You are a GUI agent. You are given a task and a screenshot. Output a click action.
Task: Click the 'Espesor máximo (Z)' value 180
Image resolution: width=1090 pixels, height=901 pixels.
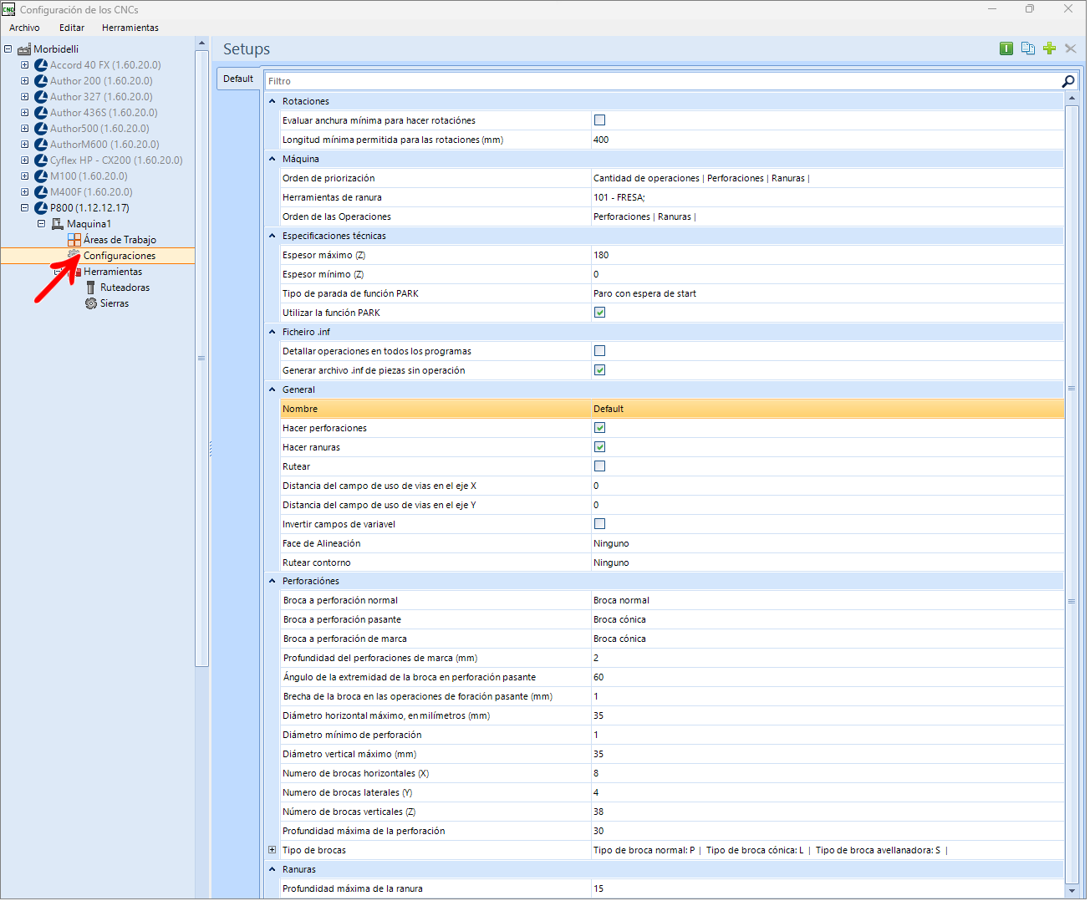tap(827, 255)
